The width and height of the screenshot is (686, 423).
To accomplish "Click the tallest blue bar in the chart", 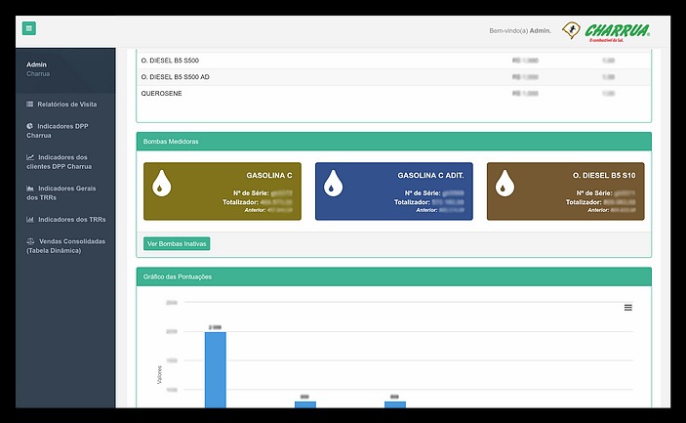I will click(x=216, y=369).
